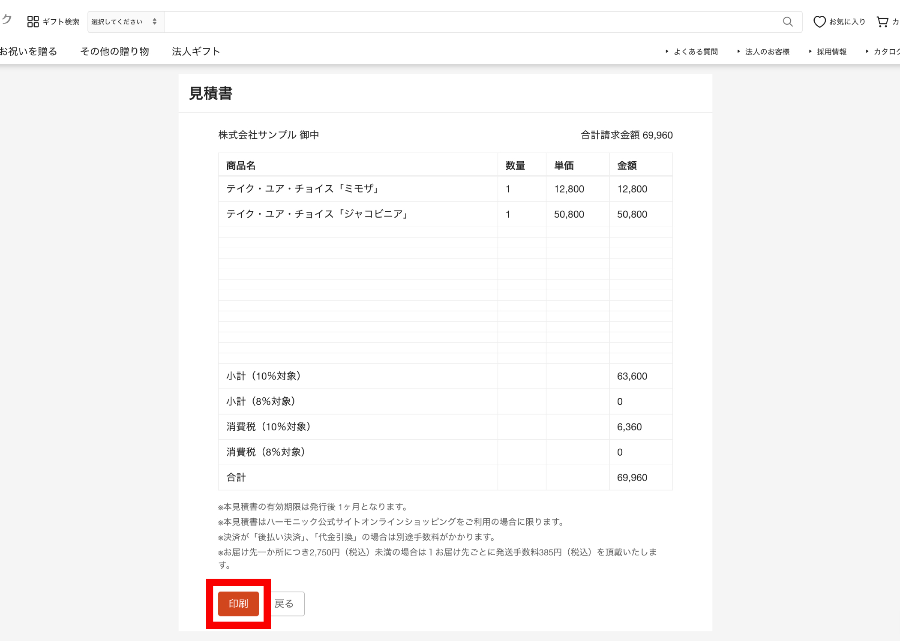Click the arrow icon beside 採用情報

(810, 51)
